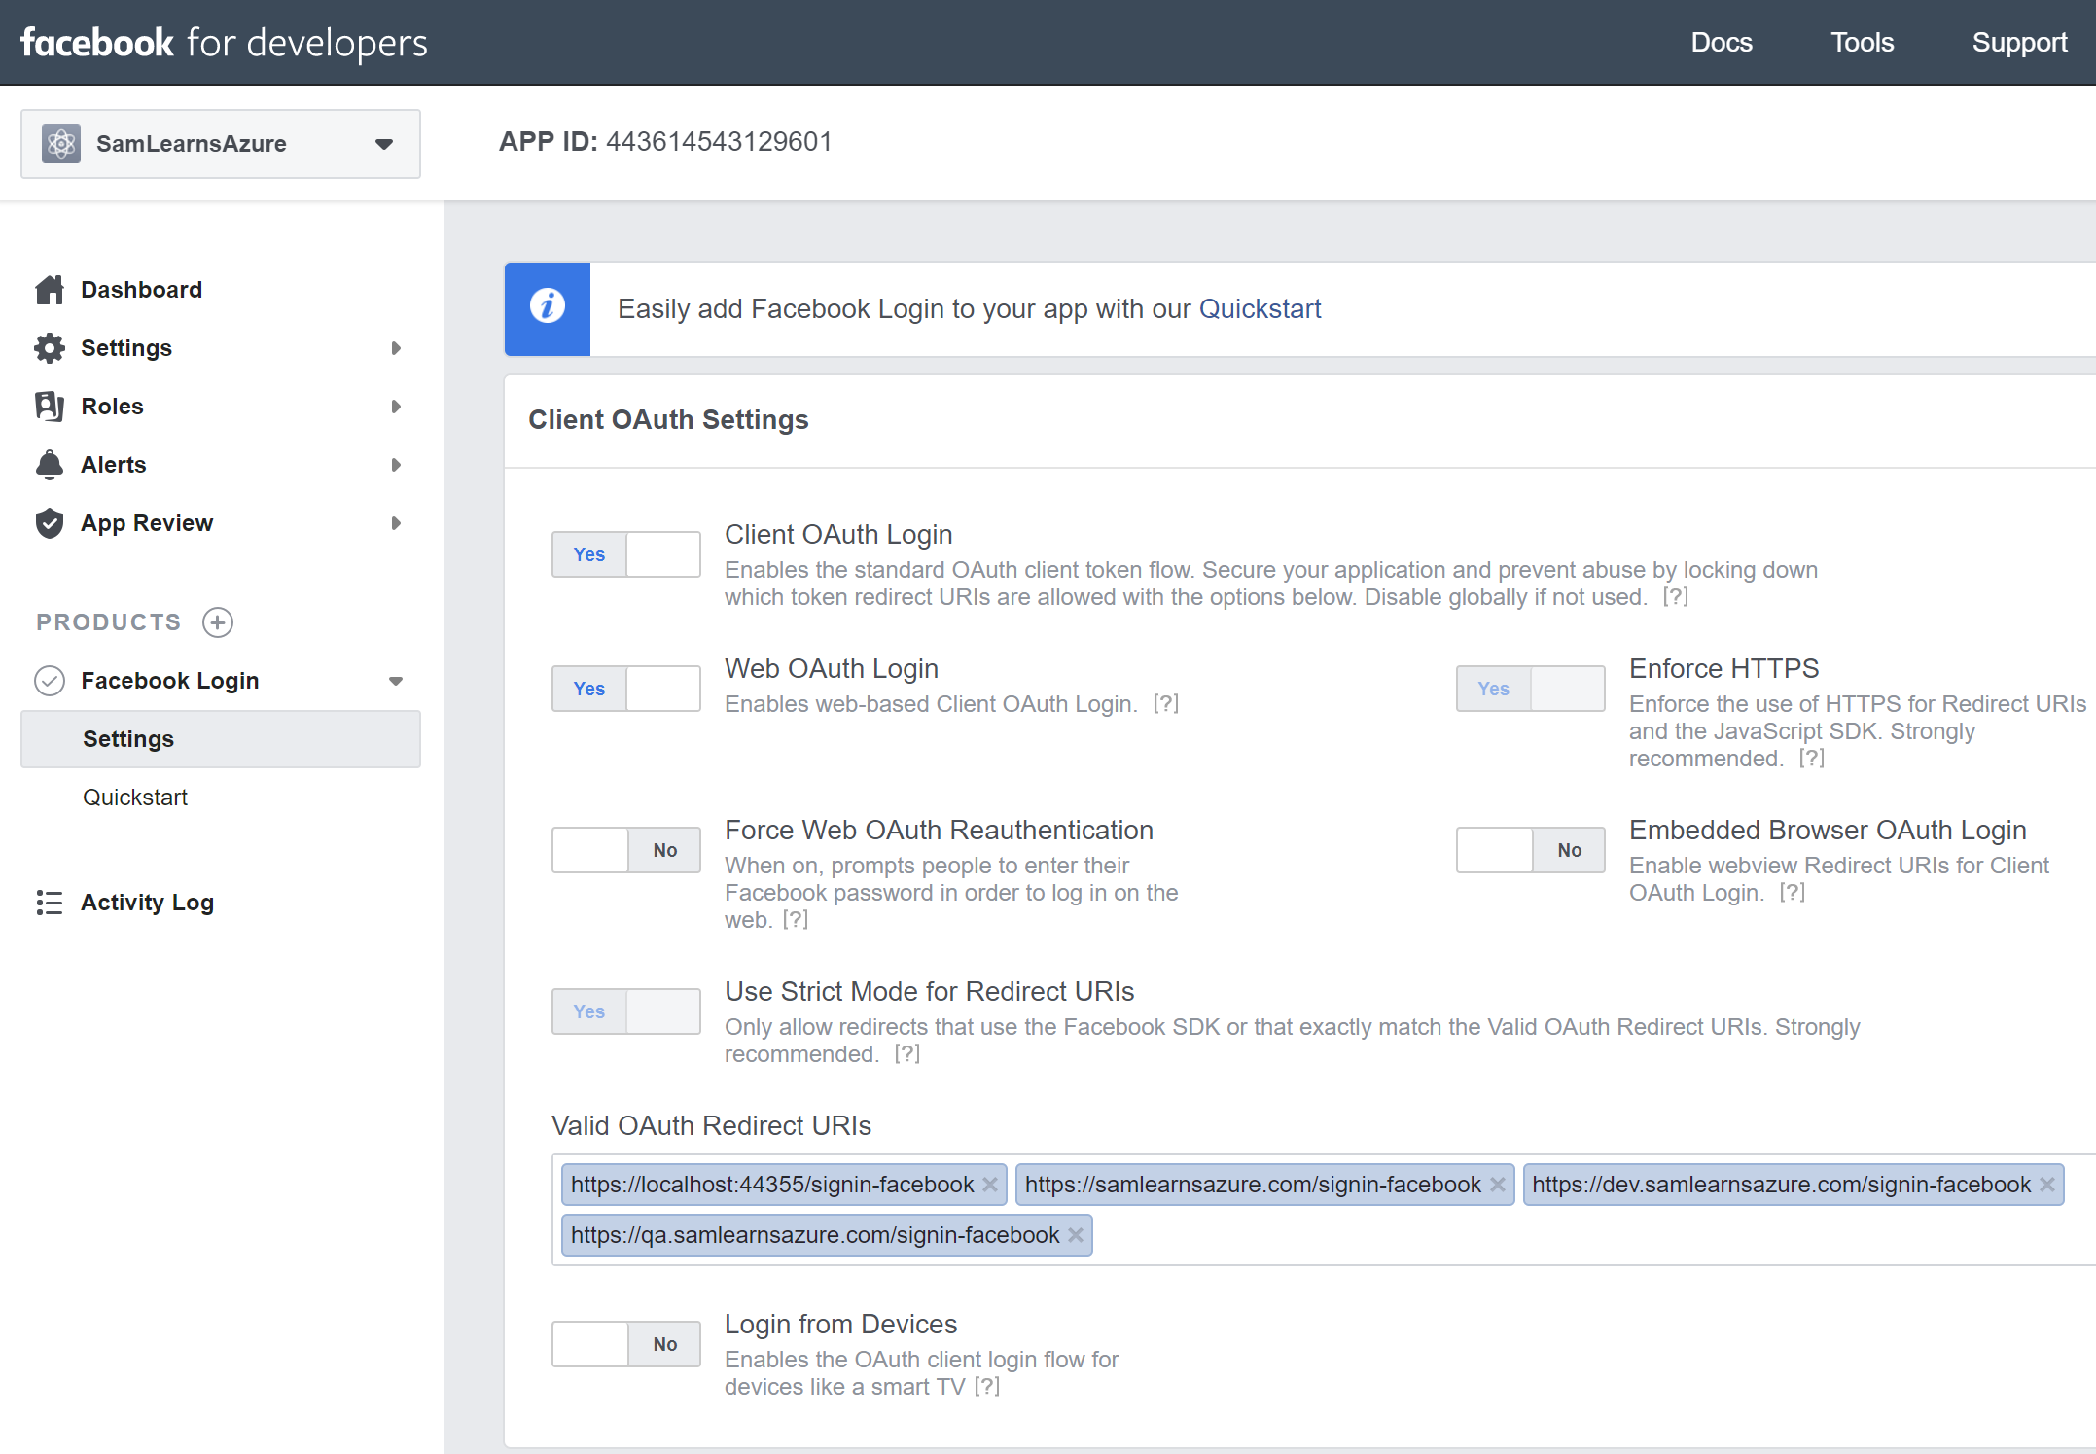Click the Dashboard house icon
The height and width of the screenshot is (1454, 2096).
49,290
